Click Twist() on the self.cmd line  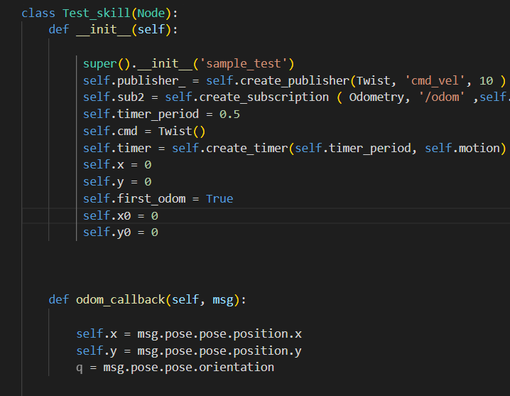tap(181, 131)
